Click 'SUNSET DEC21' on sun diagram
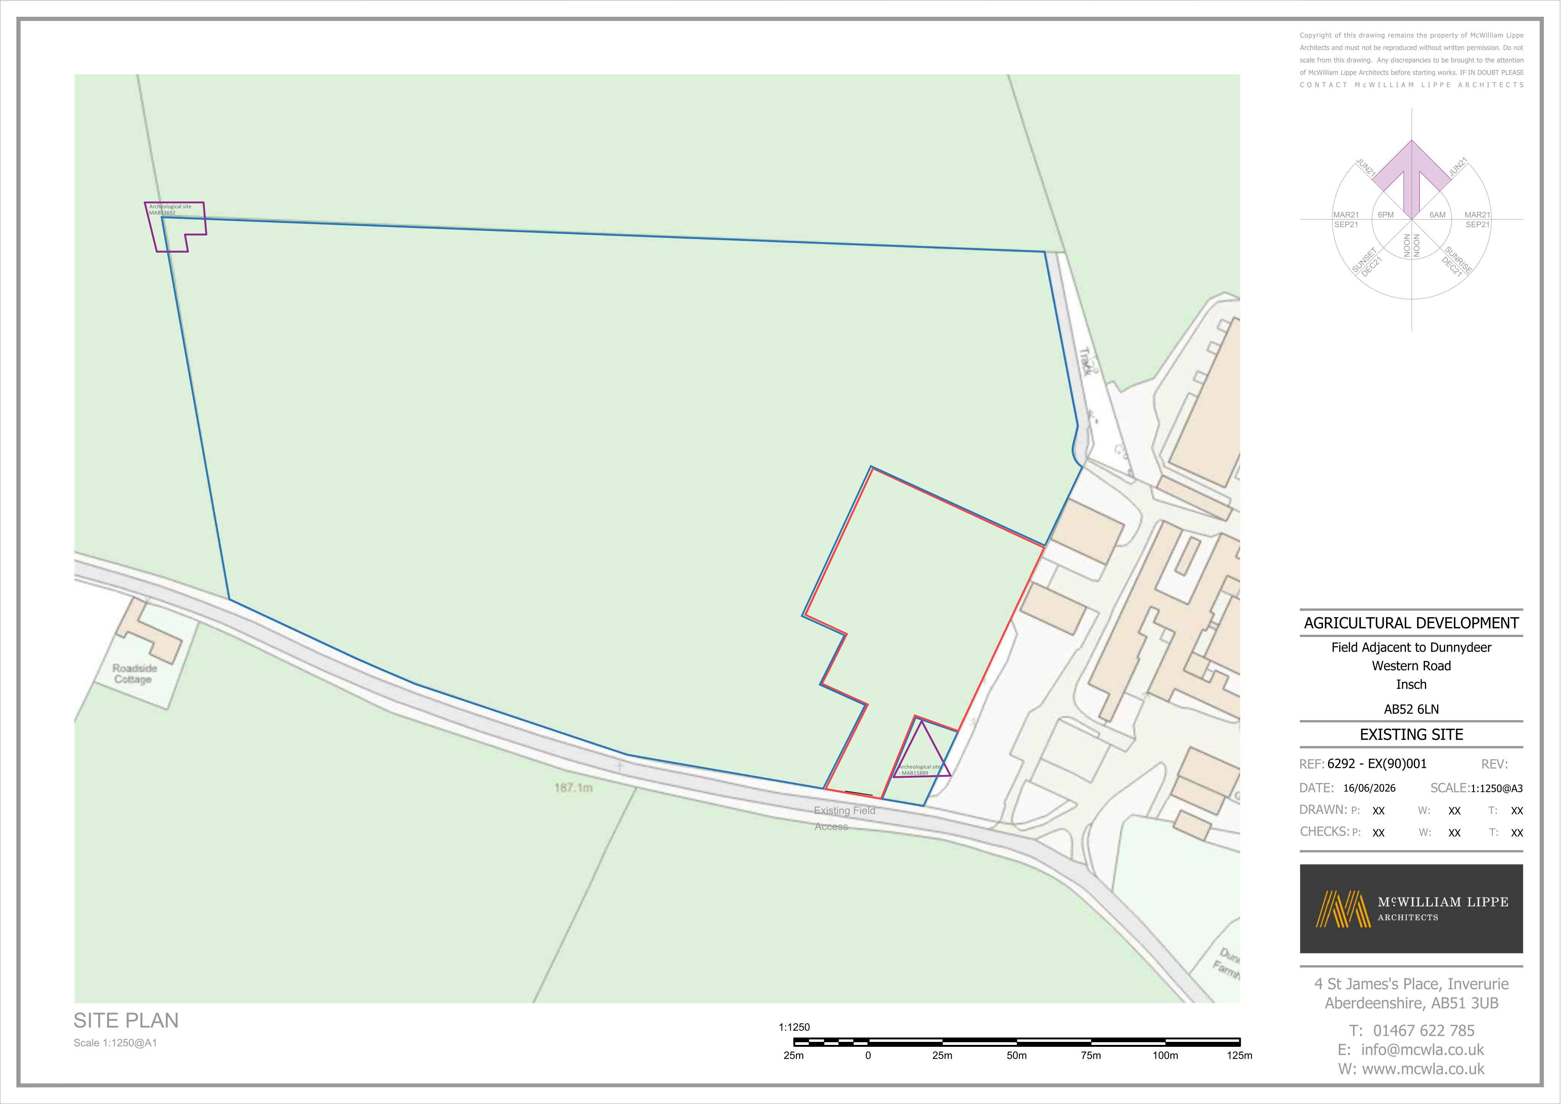Screen dimensions: 1561x1104 (x=1368, y=263)
